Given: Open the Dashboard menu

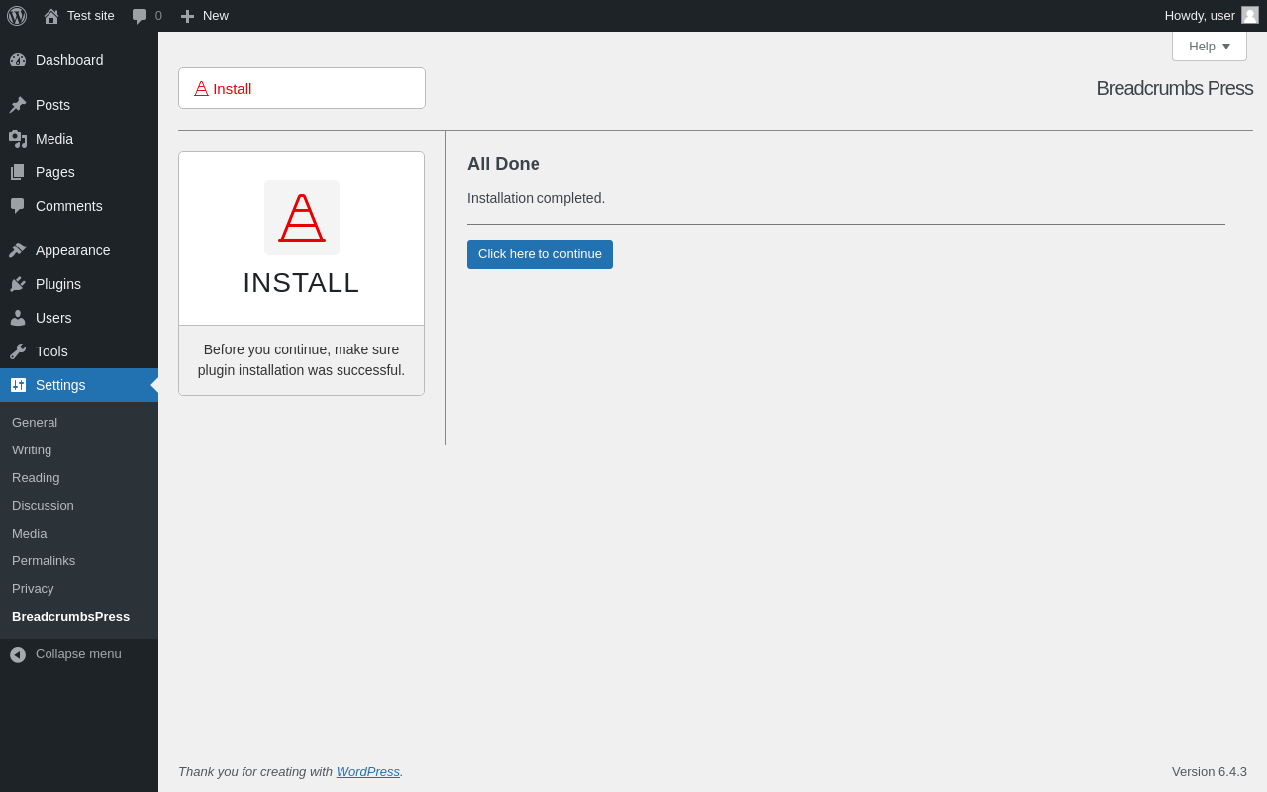Looking at the screenshot, I should coord(79,60).
